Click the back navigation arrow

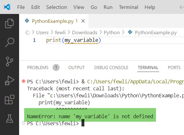coord(182,7)
